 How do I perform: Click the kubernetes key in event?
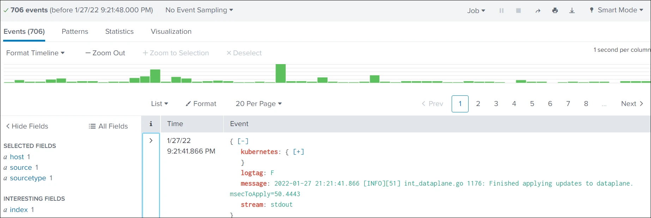[x=259, y=152]
